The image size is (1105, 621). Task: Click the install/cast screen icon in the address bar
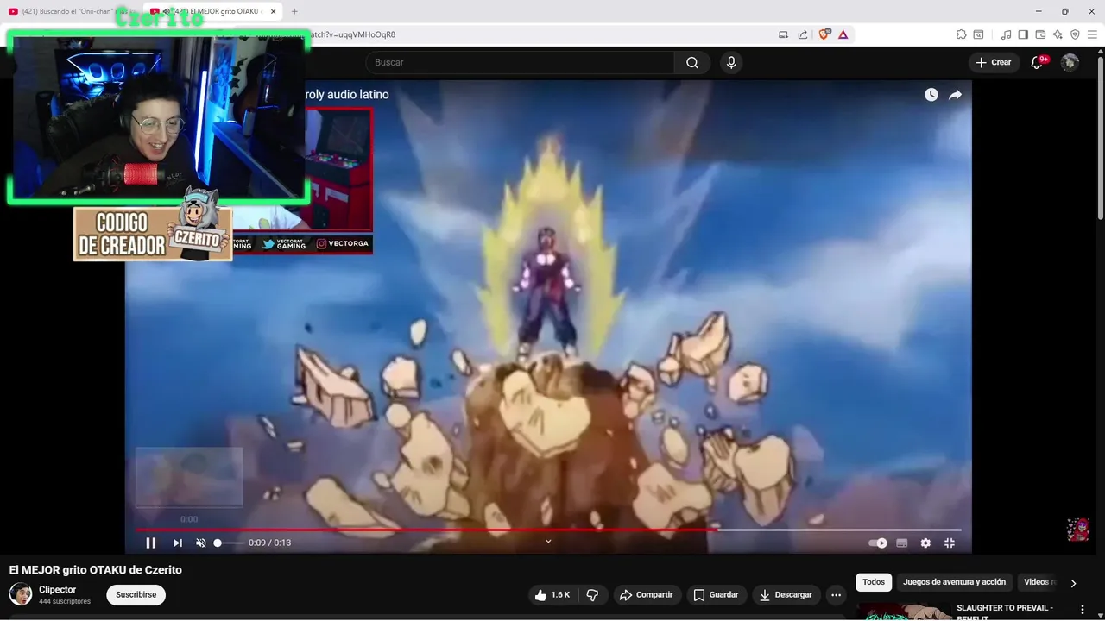pyautogui.click(x=783, y=34)
